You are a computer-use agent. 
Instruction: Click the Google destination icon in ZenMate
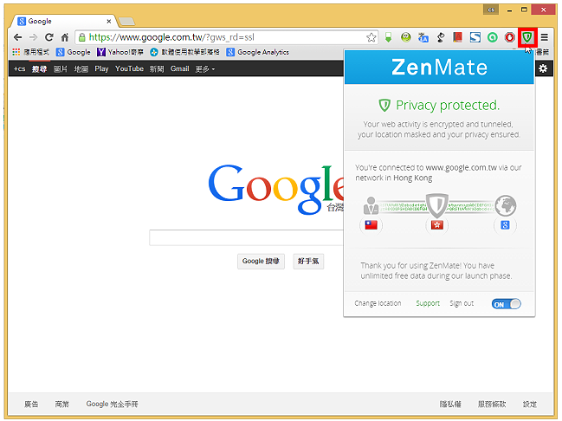pyautogui.click(x=505, y=225)
